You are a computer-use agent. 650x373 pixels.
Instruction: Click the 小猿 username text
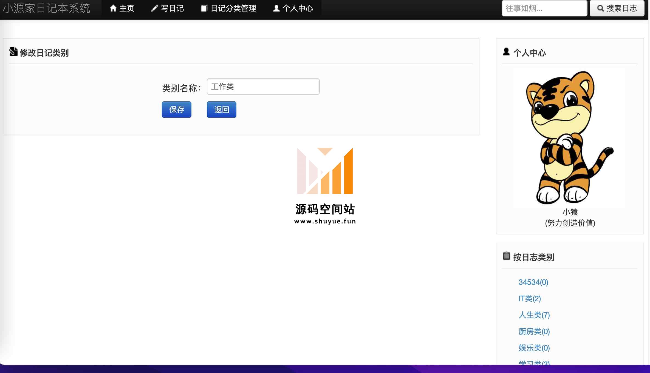(570, 212)
